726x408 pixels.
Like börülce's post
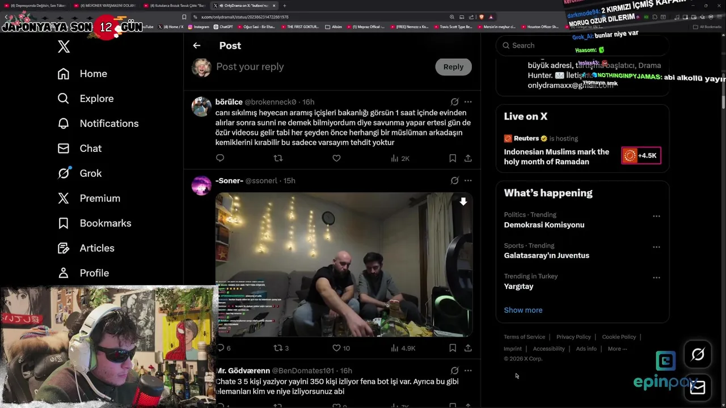[336, 158]
